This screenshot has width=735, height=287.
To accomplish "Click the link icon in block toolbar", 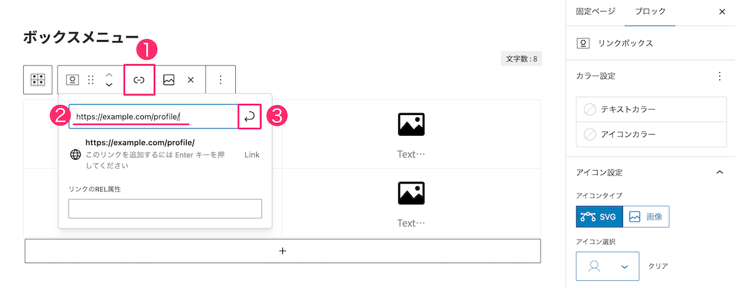I will [139, 80].
